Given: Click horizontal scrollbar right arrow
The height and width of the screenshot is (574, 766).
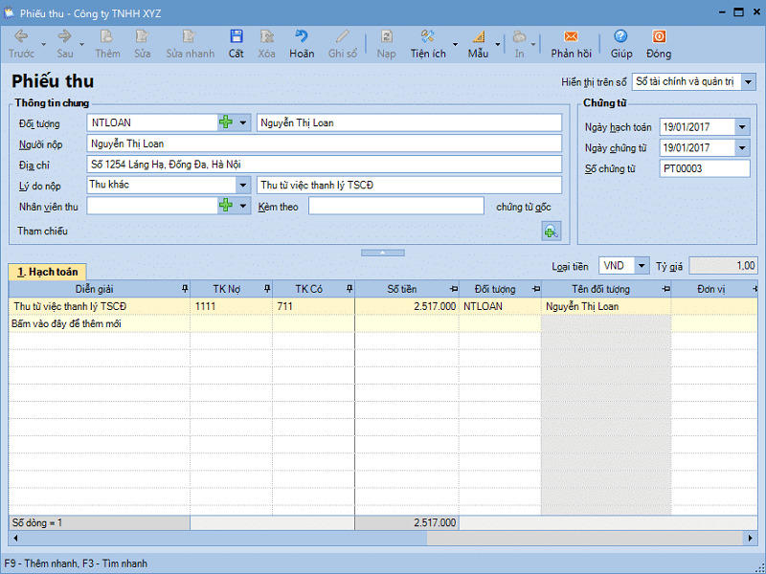Looking at the screenshot, I should tap(750, 538).
